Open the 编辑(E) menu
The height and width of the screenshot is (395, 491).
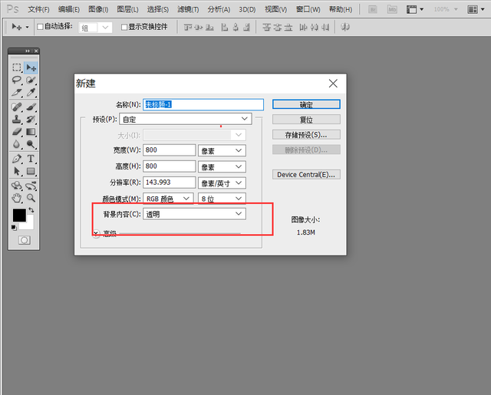click(69, 10)
